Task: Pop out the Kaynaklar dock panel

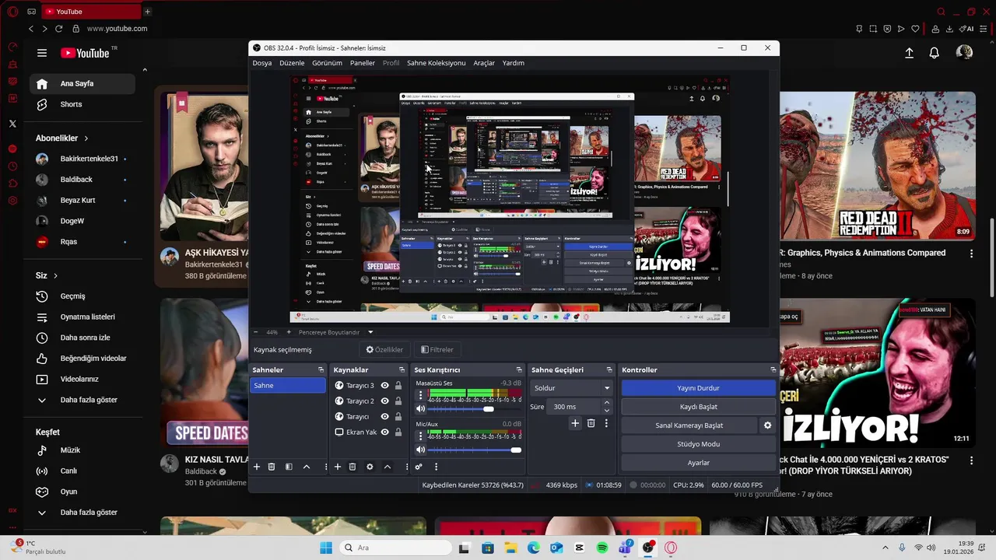Action: 402,370
